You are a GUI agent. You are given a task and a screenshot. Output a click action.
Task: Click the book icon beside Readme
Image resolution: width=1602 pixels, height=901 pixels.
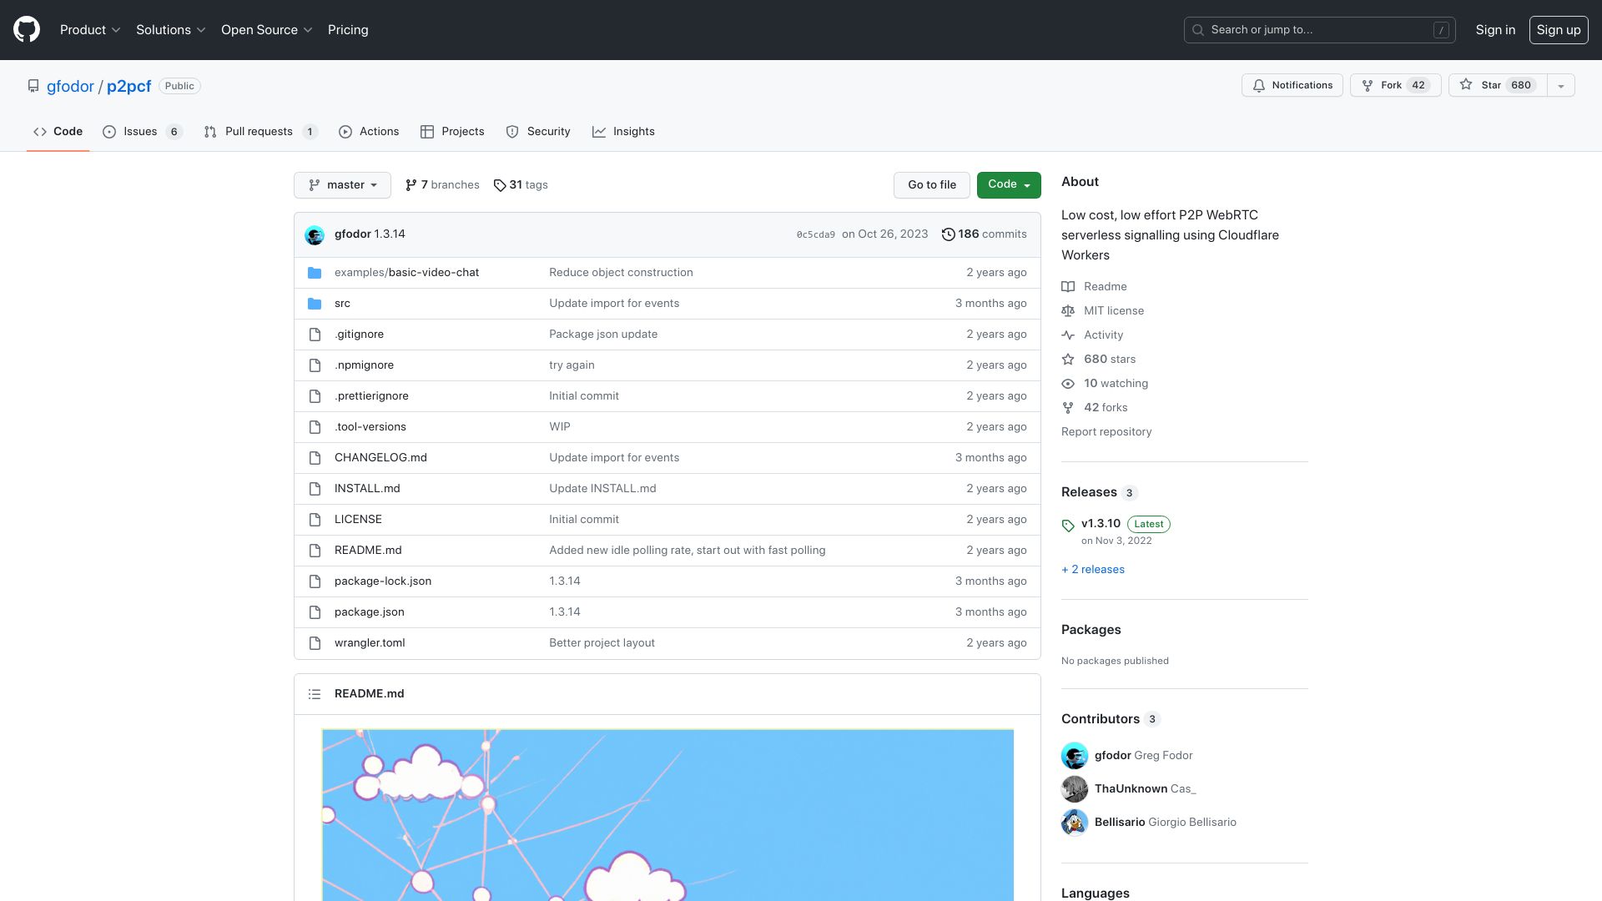1068,287
